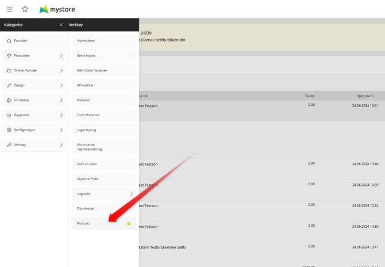
Task: Open the Logistikk menu item
Action: point(104,194)
